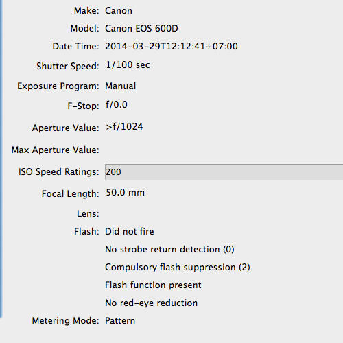Select the Flash value Did not fire
343x343 pixels.
coord(130,232)
